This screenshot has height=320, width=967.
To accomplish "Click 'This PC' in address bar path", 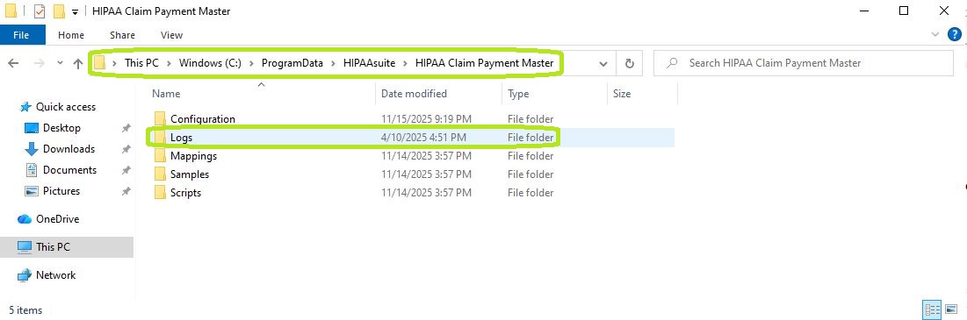I will pyautogui.click(x=141, y=63).
